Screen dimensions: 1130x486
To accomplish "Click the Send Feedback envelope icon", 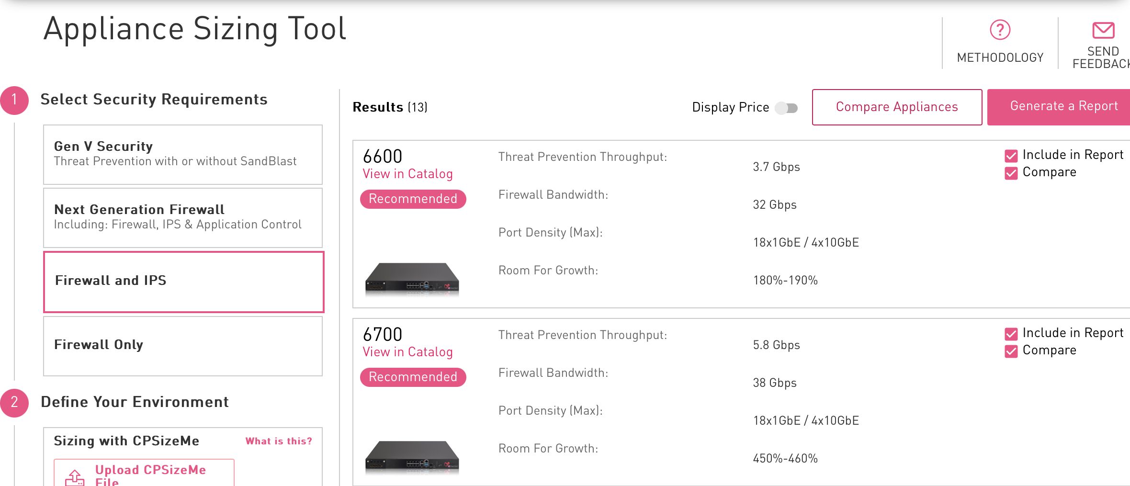I will pos(1103,30).
